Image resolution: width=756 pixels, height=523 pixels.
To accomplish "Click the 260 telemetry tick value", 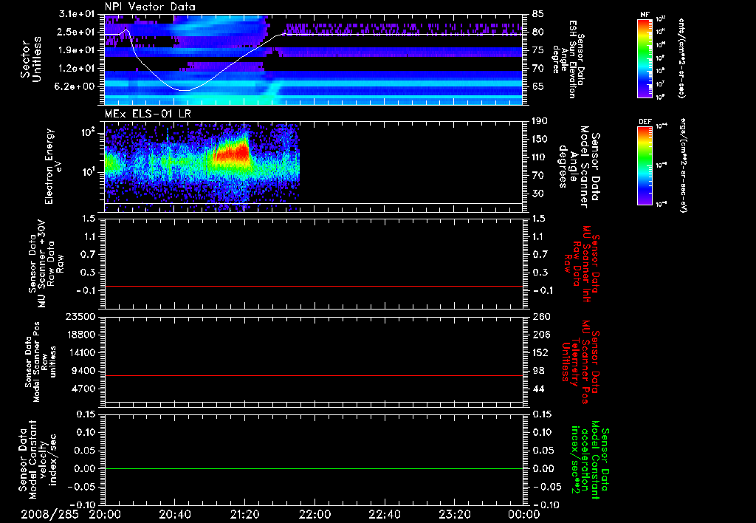I will (540, 316).
